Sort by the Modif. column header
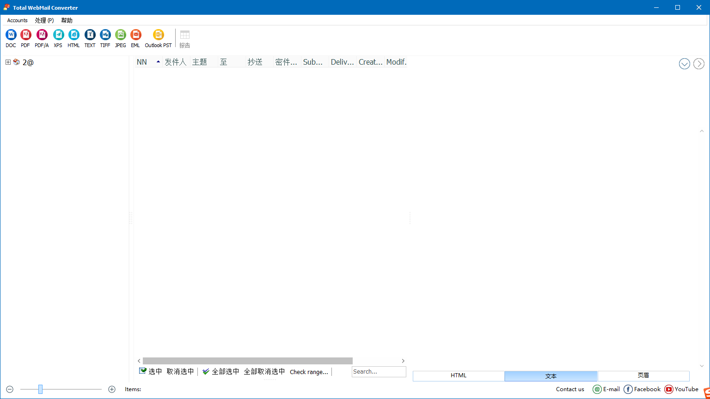710x399 pixels. click(x=396, y=62)
